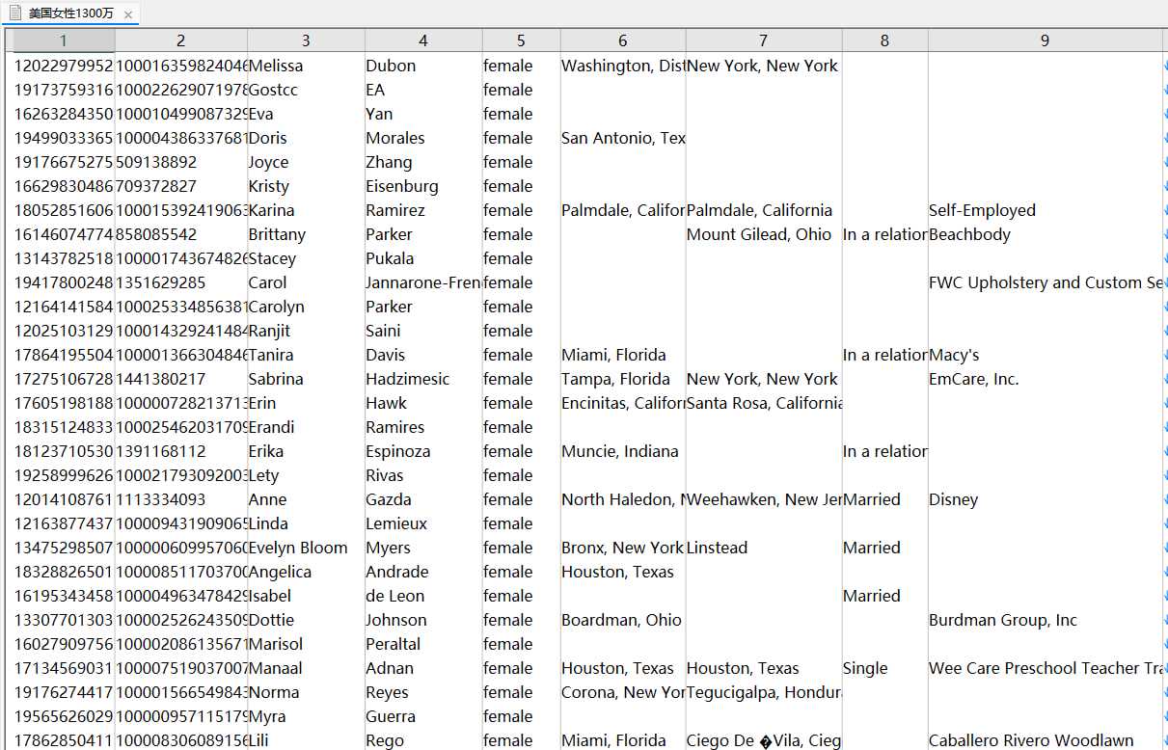Click the cell containing Melissa
Image resolution: width=1168 pixels, height=750 pixels.
307,66
